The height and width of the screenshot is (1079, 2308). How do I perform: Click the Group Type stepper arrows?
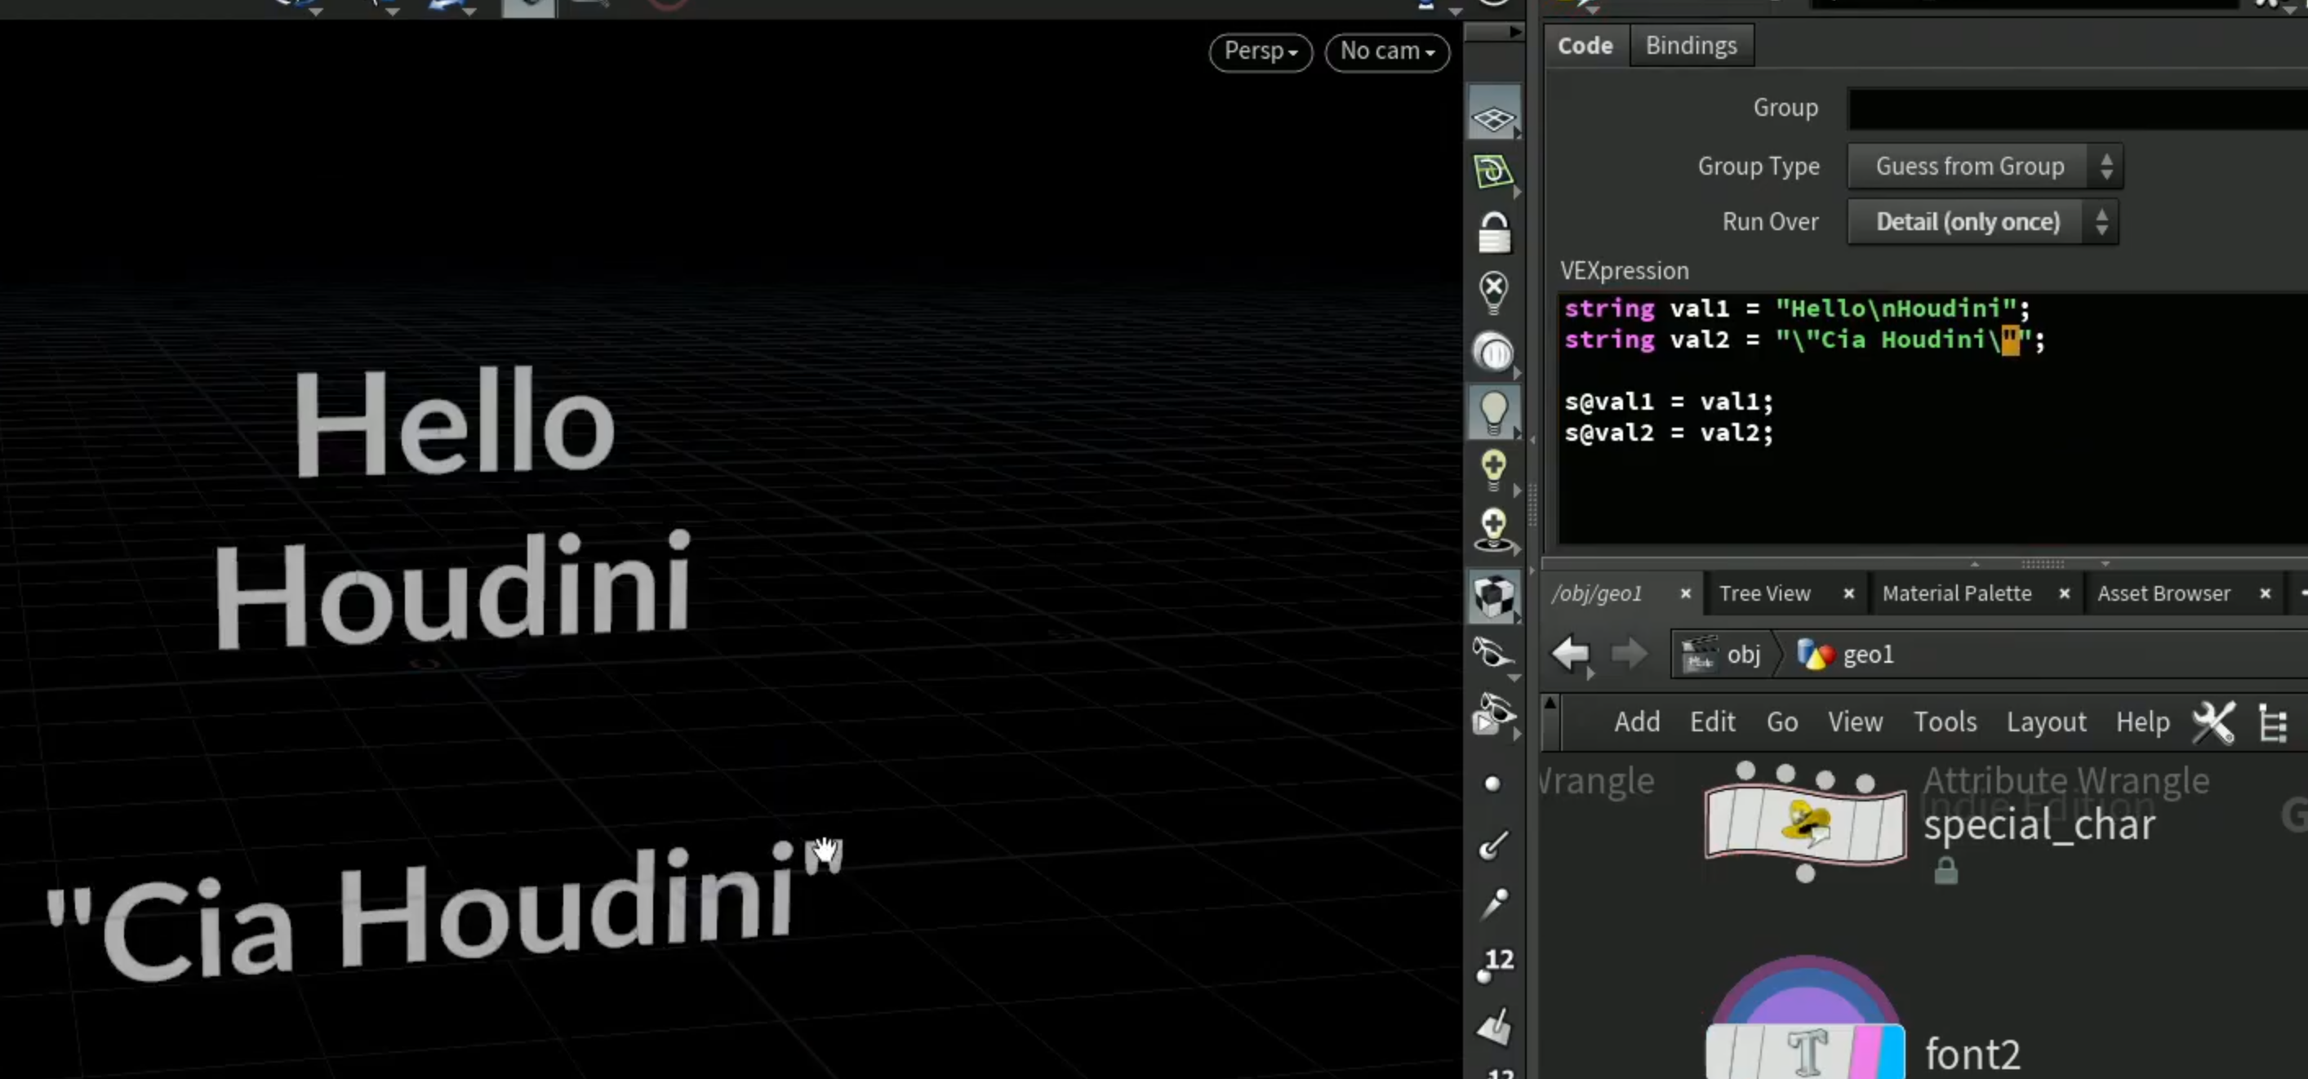pyautogui.click(x=2106, y=167)
